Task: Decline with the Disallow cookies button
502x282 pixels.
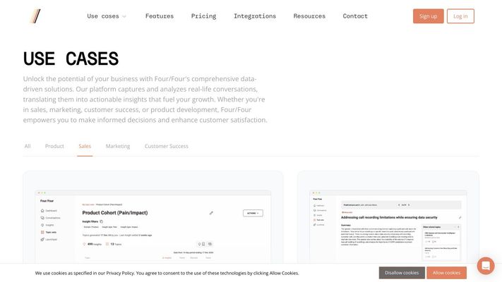Action: click(x=402, y=273)
